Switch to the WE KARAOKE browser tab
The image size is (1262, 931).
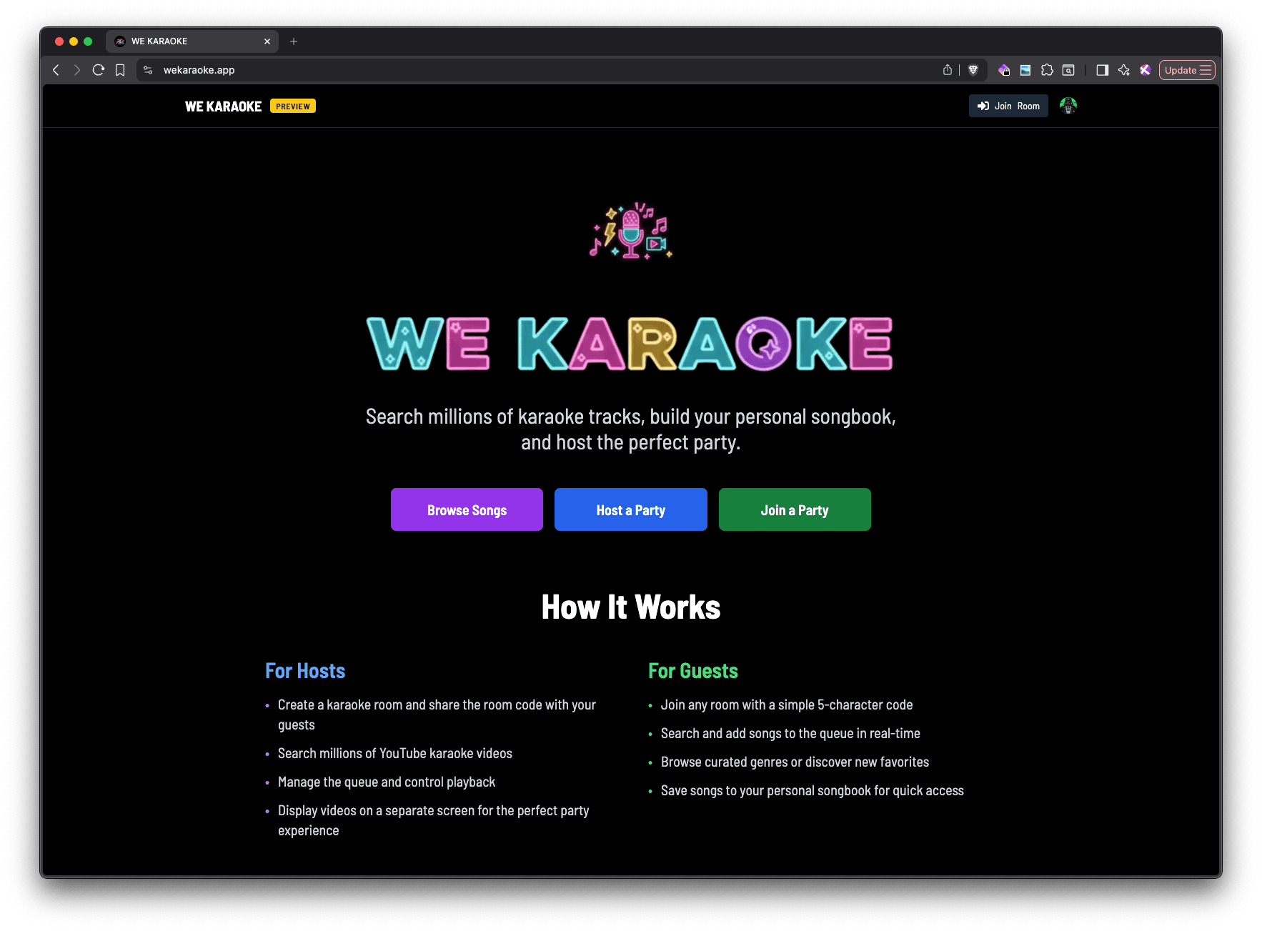point(182,41)
